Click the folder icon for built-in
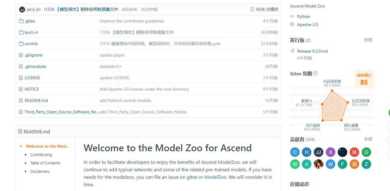Screen dimensions: 390x191 click(x=21, y=32)
